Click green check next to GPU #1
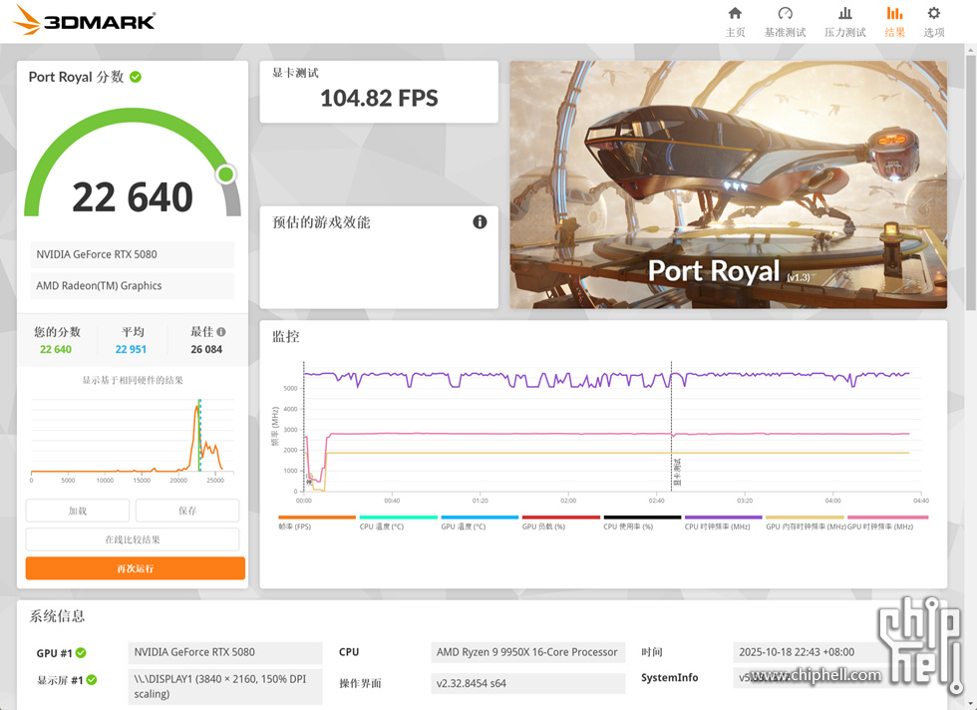Viewport: 977px width, 710px height. tap(81, 653)
